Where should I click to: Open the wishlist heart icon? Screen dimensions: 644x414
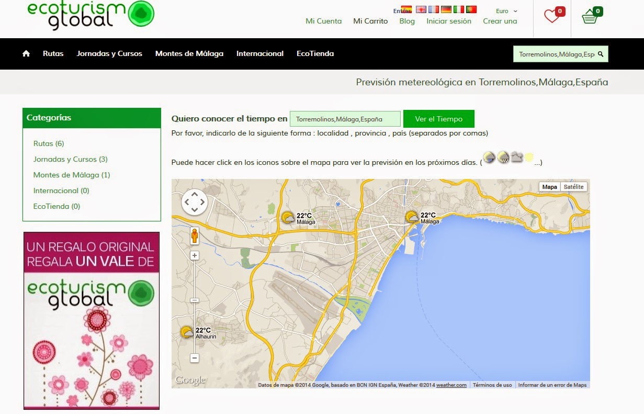click(552, 16)
